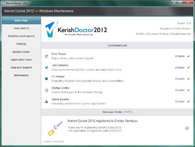Screen dimensions: 195x147
Task: Click the Error Repair title text
Action: 59,54
